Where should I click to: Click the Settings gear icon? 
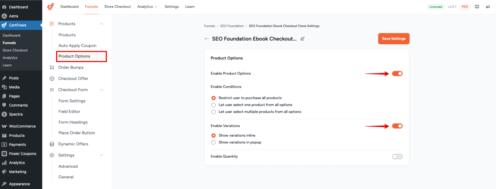pos(52,155)
